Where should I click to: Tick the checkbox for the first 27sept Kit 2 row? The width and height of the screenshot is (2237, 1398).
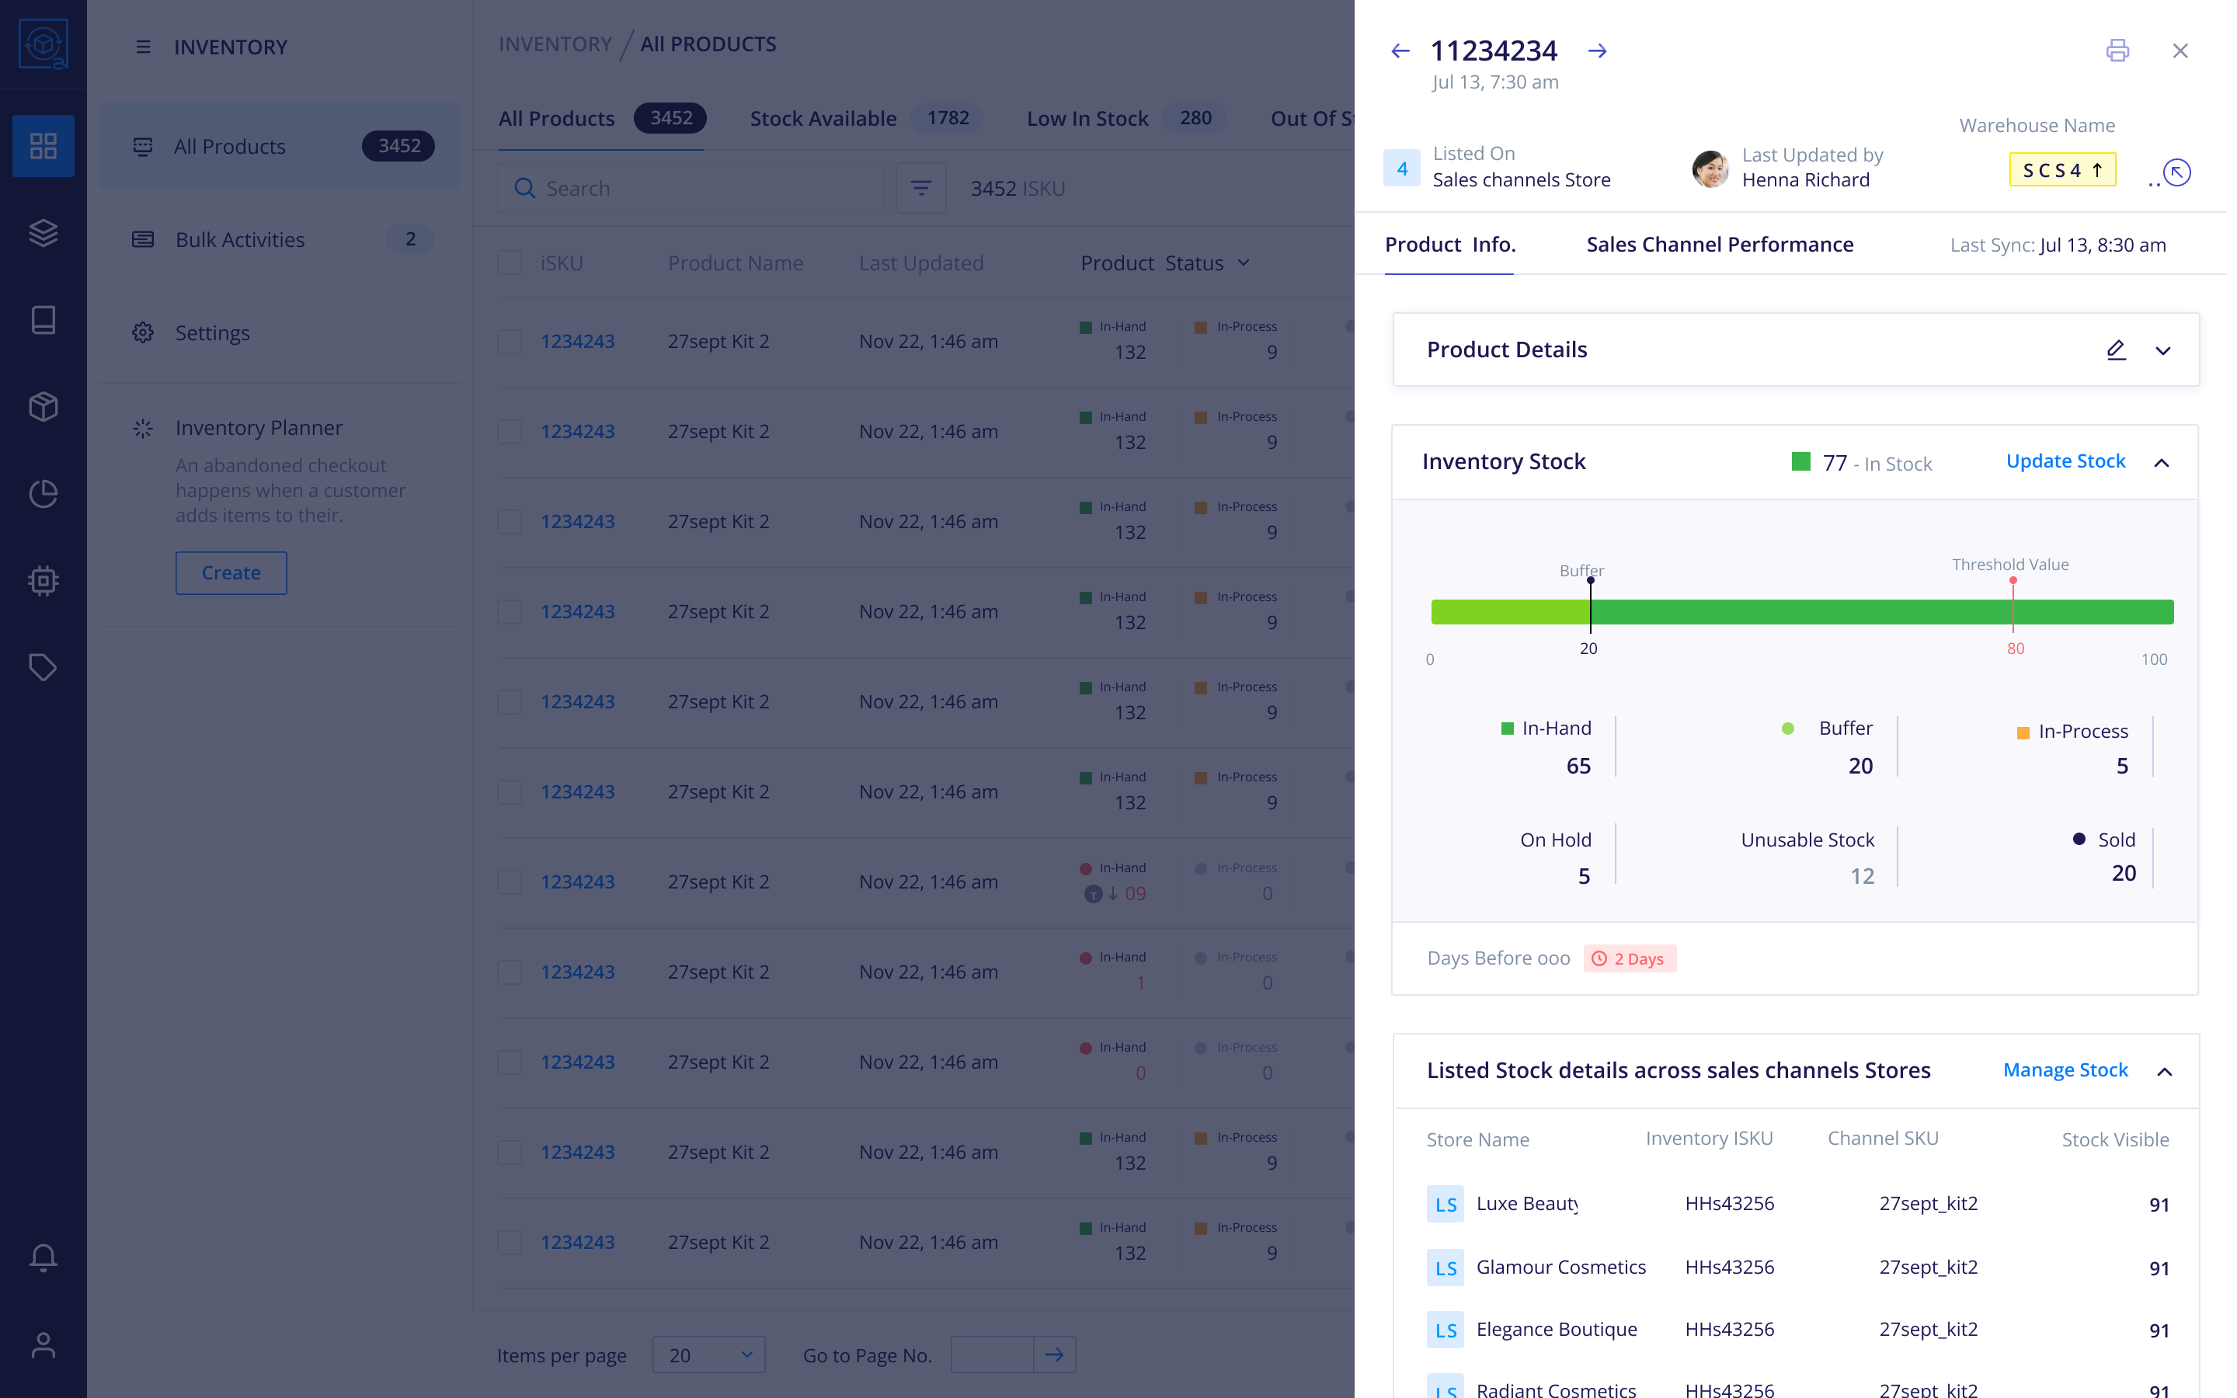pos(510,340)
